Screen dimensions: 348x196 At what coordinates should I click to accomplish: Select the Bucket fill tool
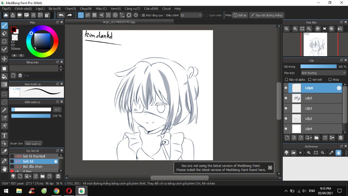[x=4, y=77]
